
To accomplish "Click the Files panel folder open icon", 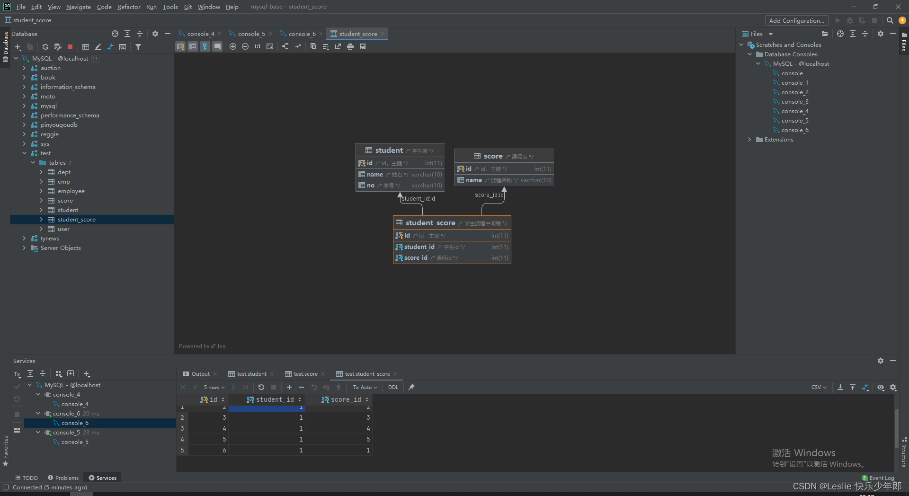I will [825, 34].
